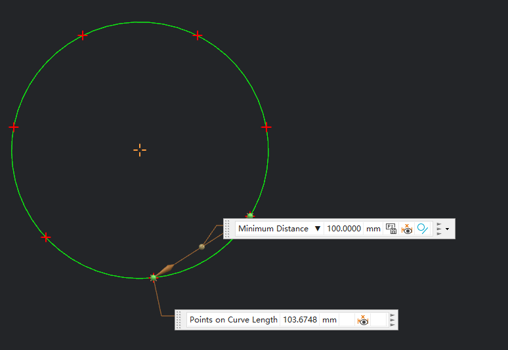Click the Points on Curve Length label
The image size is (508, 350).
(233, 320)
